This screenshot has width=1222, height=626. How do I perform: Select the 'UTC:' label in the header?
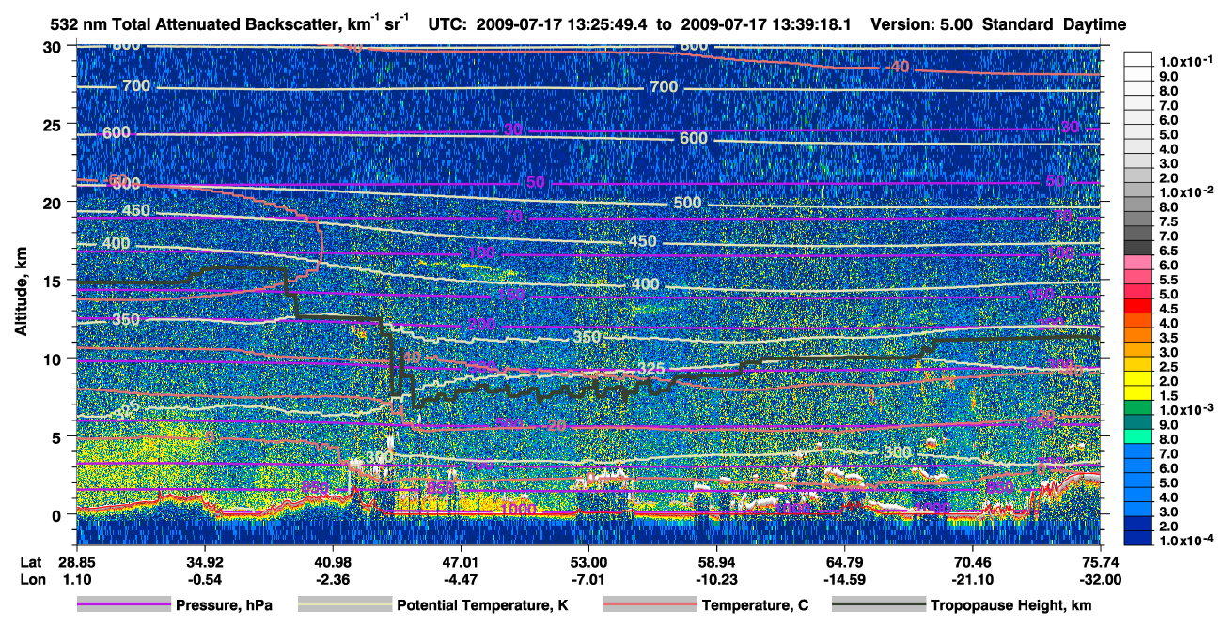click(x=446, y=24)
